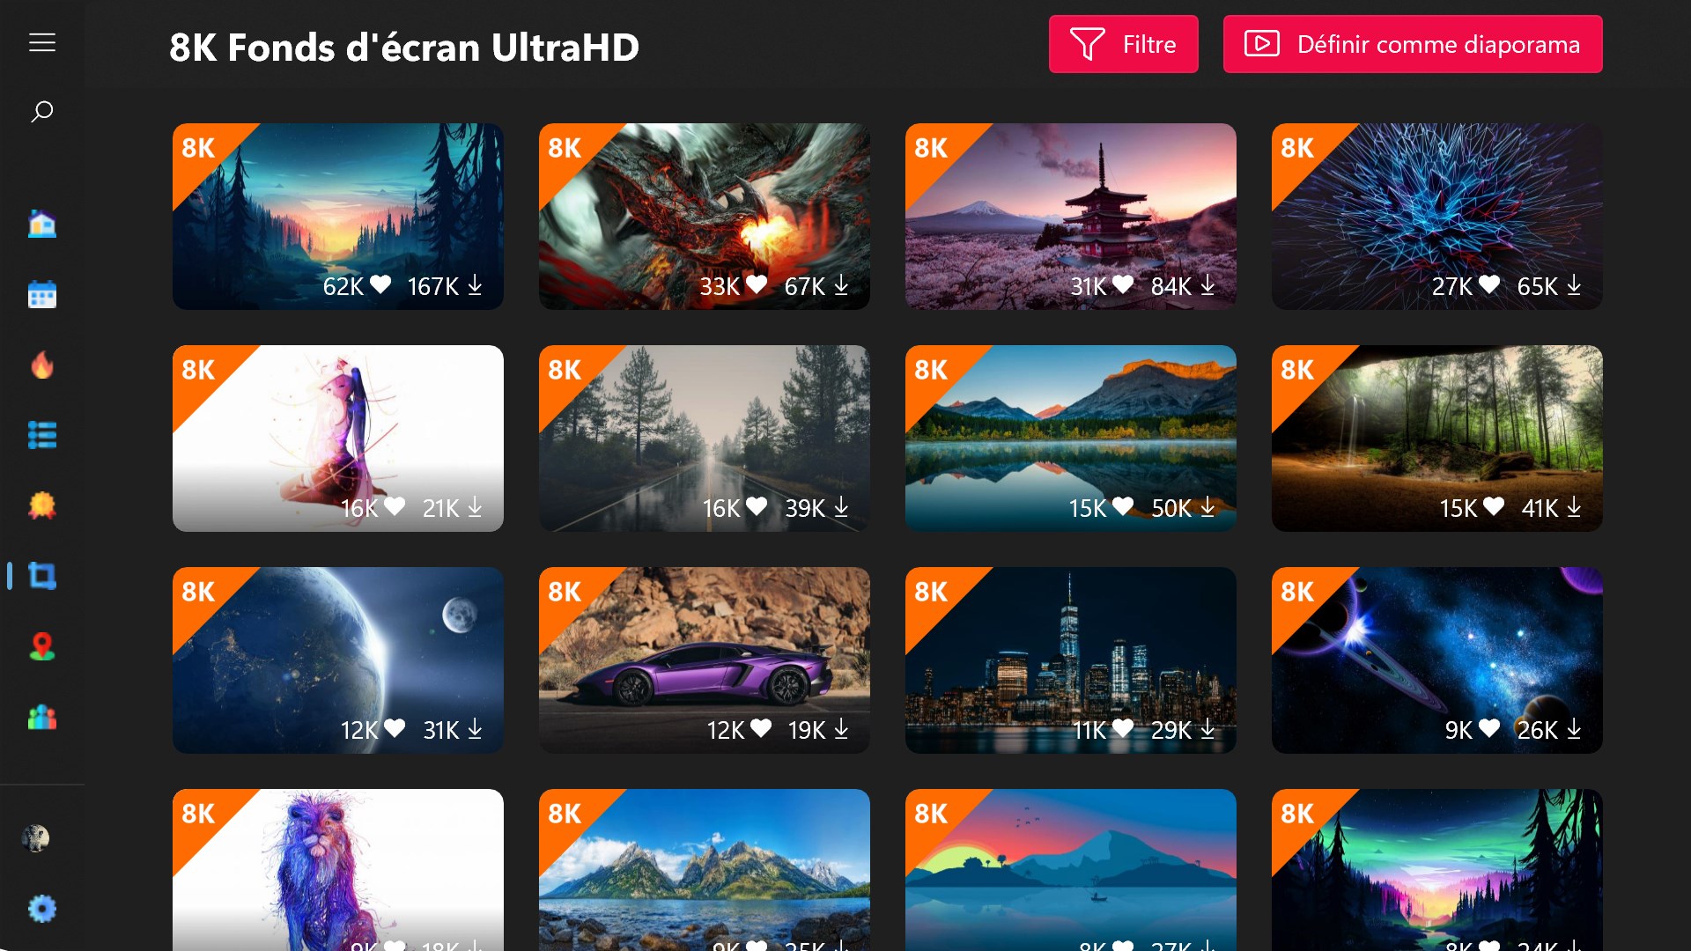This screenshot has width=1691, height=951.
Task: Open the hamburger navigation menu
Action: point(42,42)
